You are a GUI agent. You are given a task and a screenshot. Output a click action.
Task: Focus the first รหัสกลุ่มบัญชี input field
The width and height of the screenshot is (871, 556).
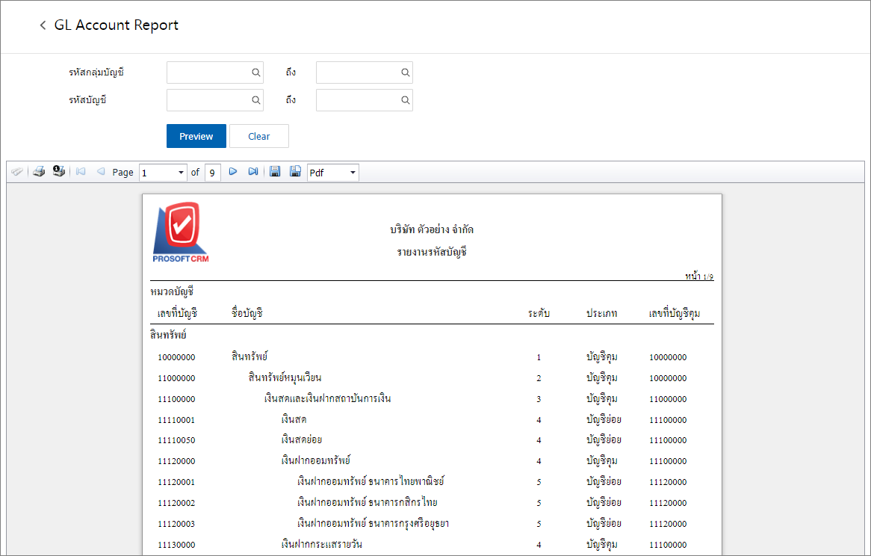point(215,72)
